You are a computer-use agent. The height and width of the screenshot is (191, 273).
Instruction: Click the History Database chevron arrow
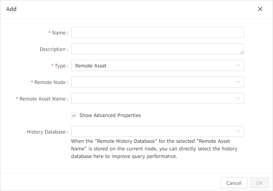pyautogui.click(x=238, y=131)
